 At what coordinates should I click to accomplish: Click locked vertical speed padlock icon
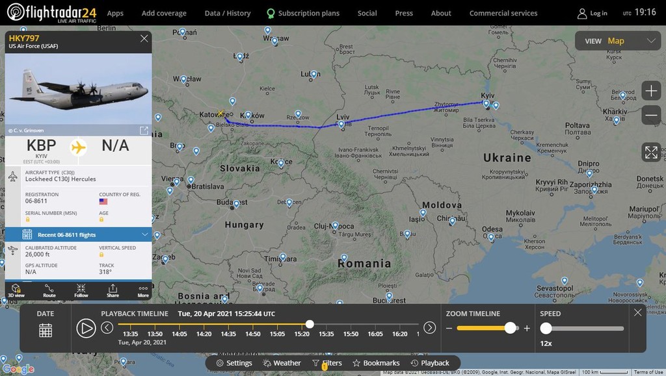click(101, 255)
